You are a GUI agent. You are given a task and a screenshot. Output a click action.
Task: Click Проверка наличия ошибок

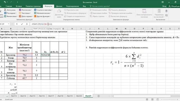point(120,13)
